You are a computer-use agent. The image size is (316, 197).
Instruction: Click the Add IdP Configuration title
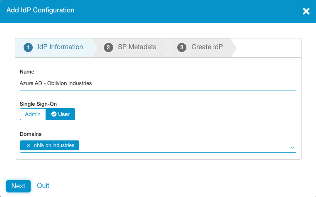pyautogui.click(x=41, y=10)
